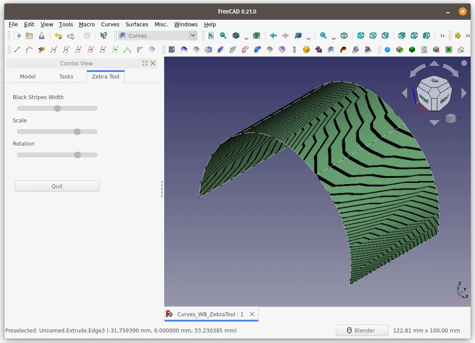This screenshot has height=343, width=475.
Task: Expand the zoom options dropdown arrow
Action: point(334,38)
